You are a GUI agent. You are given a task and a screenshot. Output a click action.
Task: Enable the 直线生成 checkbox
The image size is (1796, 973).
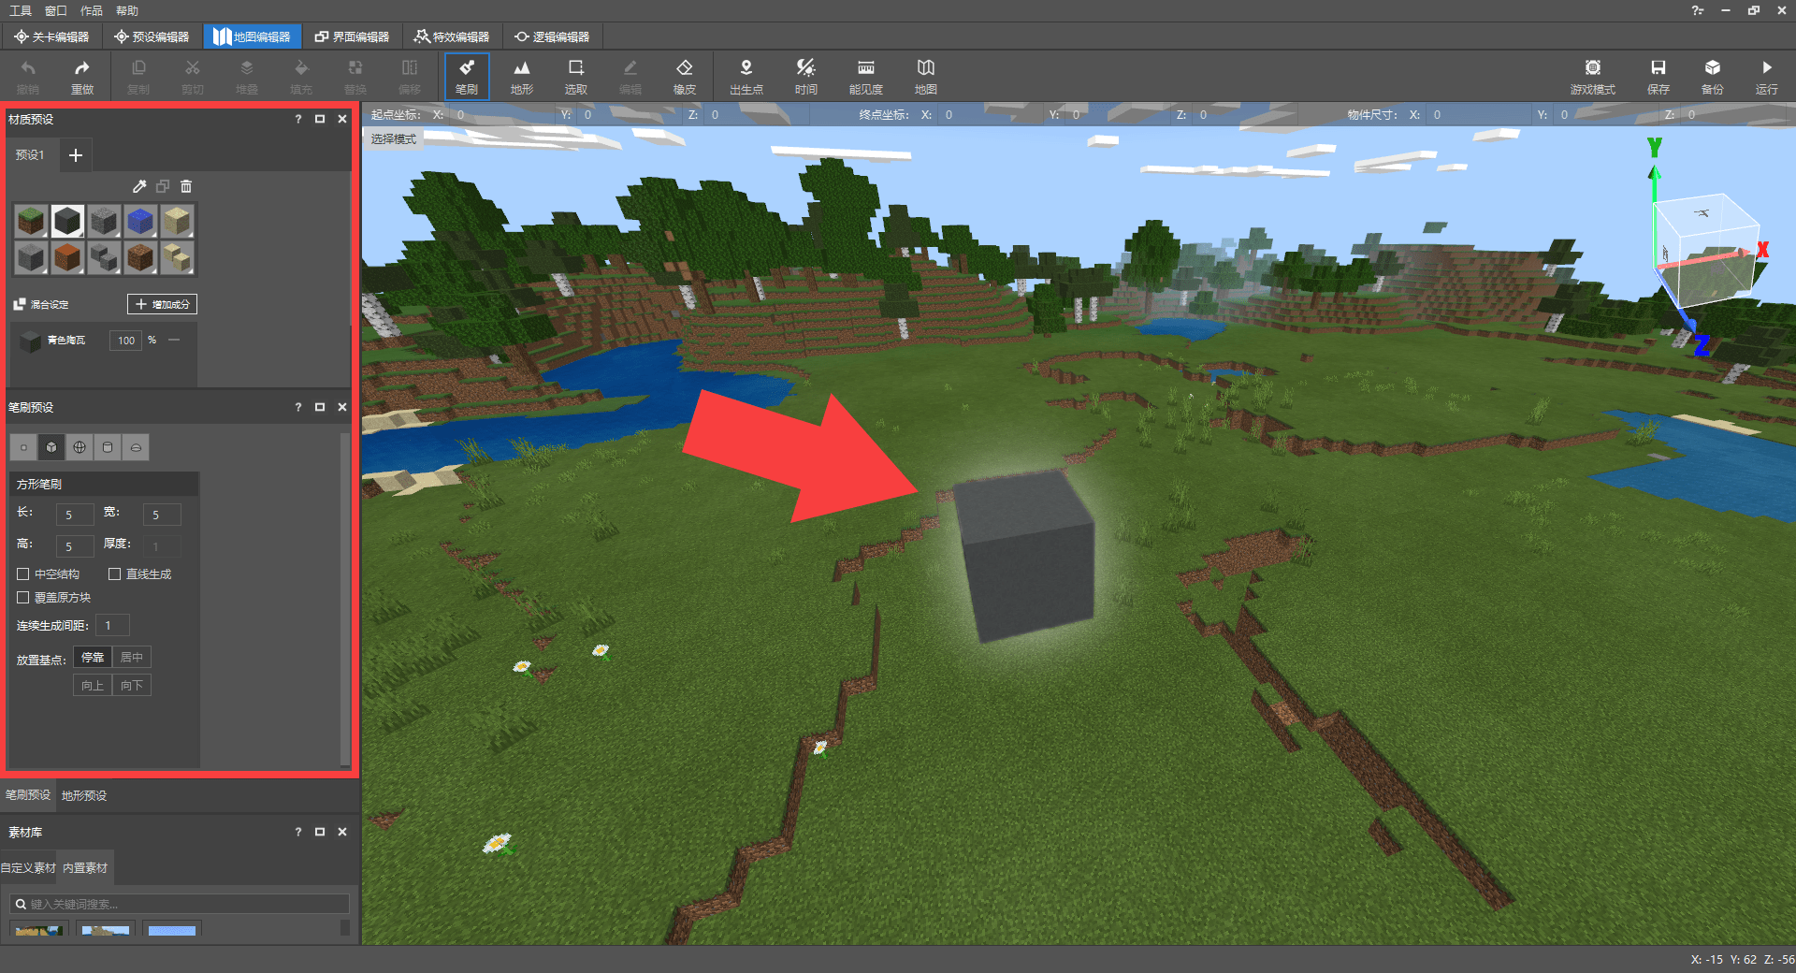[x=115, y=574]
